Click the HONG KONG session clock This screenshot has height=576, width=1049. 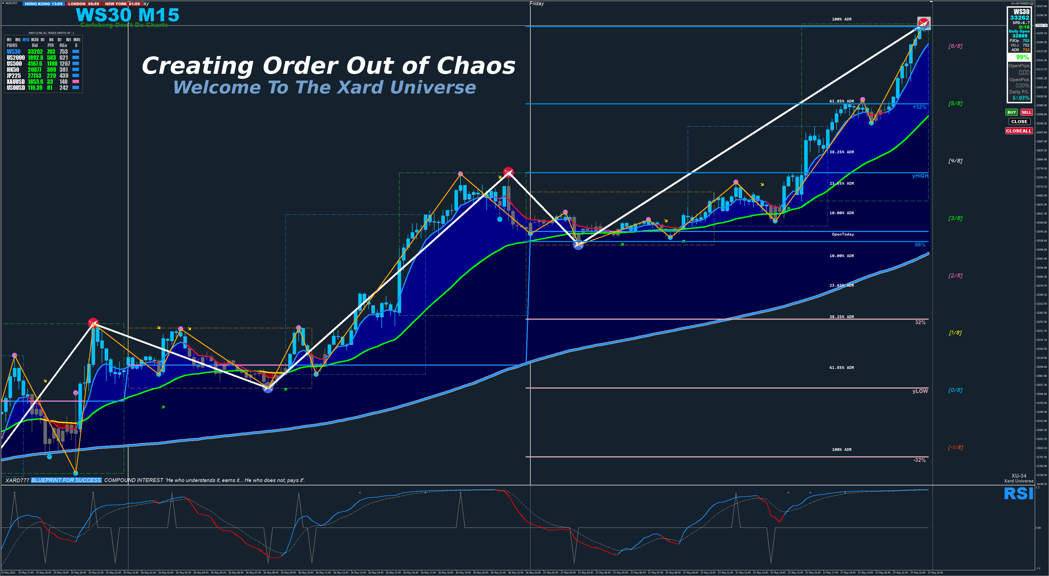click(43, 4)
